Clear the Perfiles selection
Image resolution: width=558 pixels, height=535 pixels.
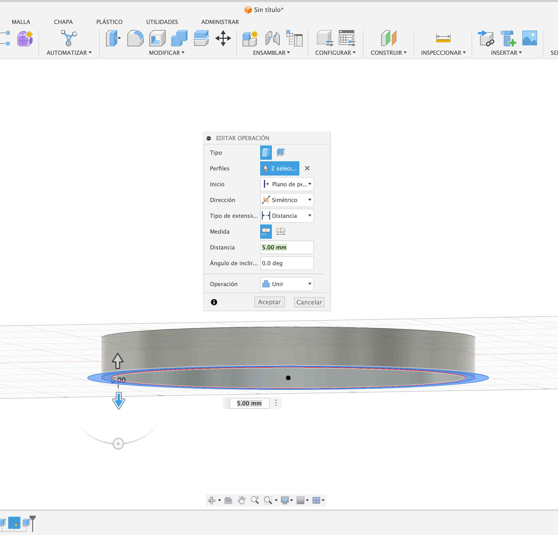click(x=307, y=168)
